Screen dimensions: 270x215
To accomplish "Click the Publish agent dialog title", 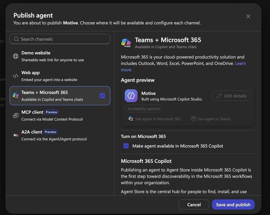I will [x=33, y=15].
